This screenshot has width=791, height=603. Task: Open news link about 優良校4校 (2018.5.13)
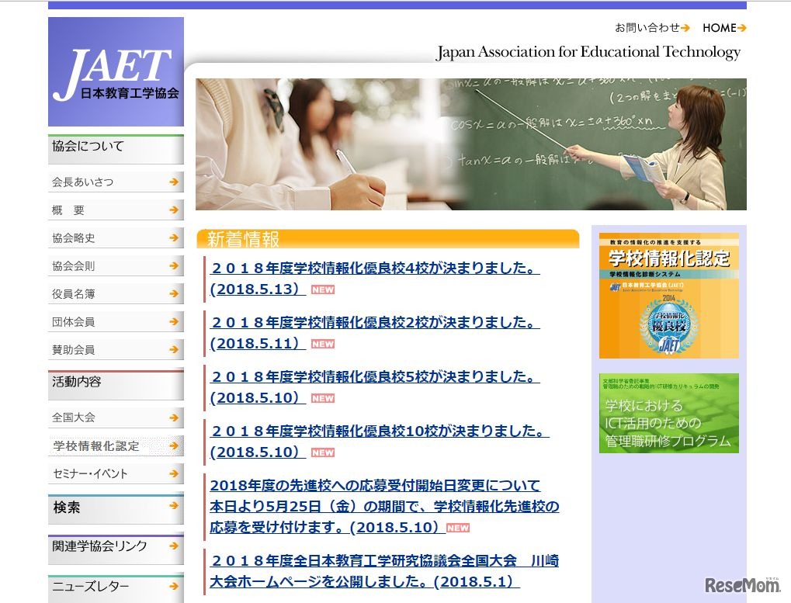point(374,279)
